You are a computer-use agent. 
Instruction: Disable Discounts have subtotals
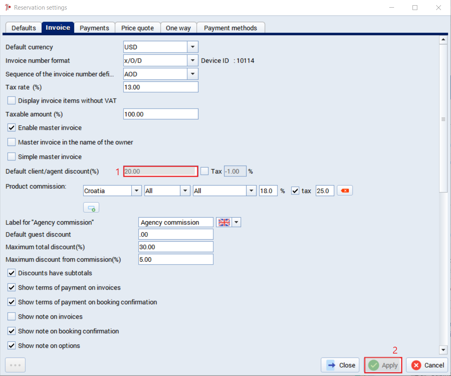[x=12, y=273]
